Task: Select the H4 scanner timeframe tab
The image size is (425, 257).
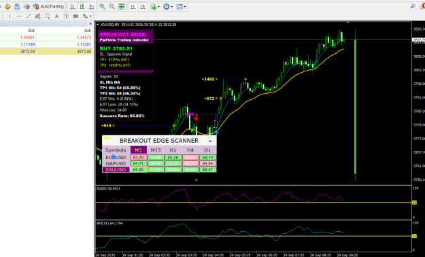Action: pos(190,150)
